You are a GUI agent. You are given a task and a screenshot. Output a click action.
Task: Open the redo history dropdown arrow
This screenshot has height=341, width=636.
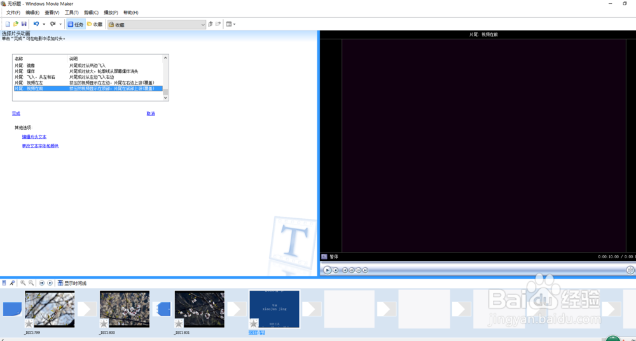pos(60,24)
